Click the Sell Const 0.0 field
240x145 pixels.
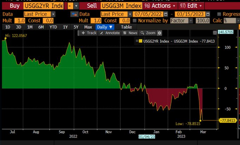(125, 21)
